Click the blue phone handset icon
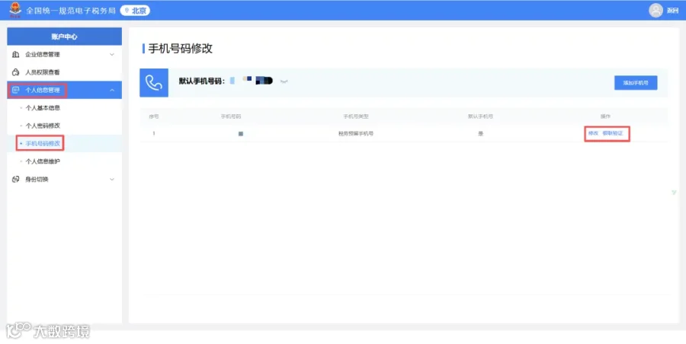 click(x=154, y=83)
